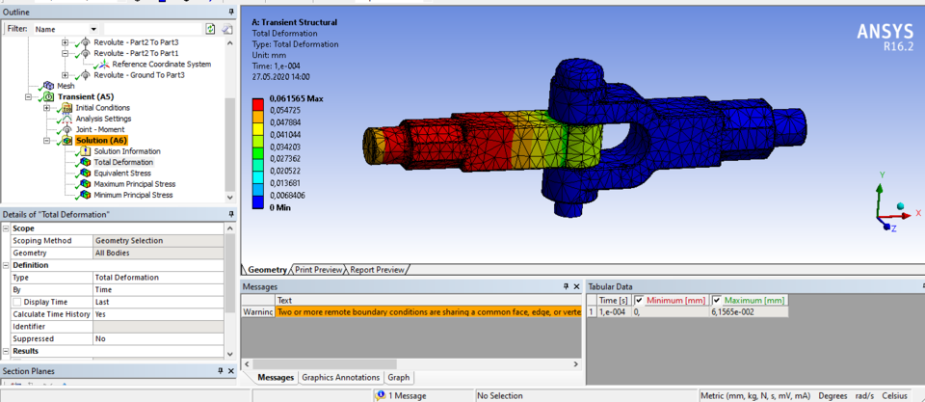Click the Geometry All Bodies field

tap(159, 254)
